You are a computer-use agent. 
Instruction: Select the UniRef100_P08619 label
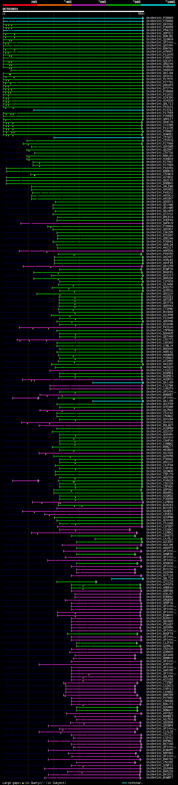click(x=160, y=481)
